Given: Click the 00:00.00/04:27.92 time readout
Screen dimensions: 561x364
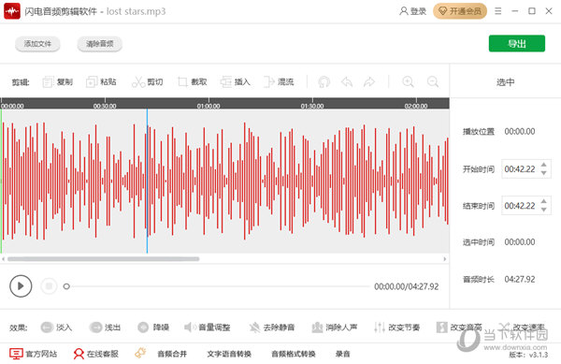Looking at the screenshot, I should tap(407, 286).
